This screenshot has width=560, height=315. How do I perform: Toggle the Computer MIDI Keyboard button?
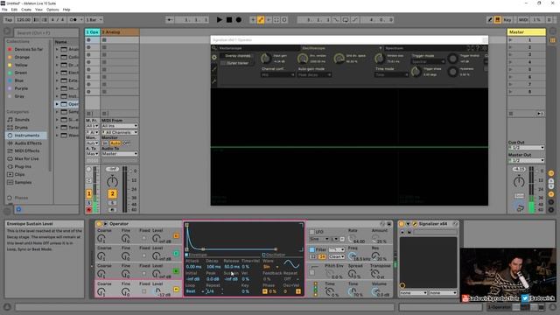[498, 19]
